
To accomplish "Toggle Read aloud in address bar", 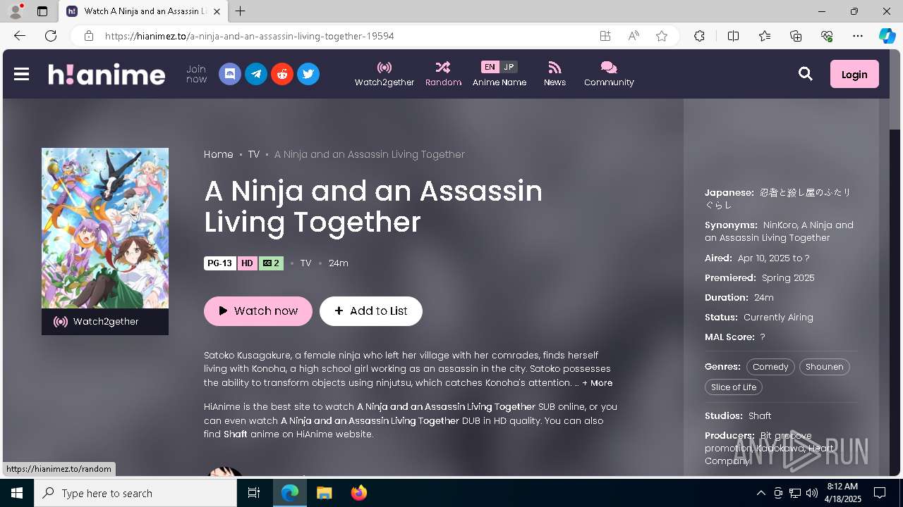I will pyautogui.click(x=634, y=36).
